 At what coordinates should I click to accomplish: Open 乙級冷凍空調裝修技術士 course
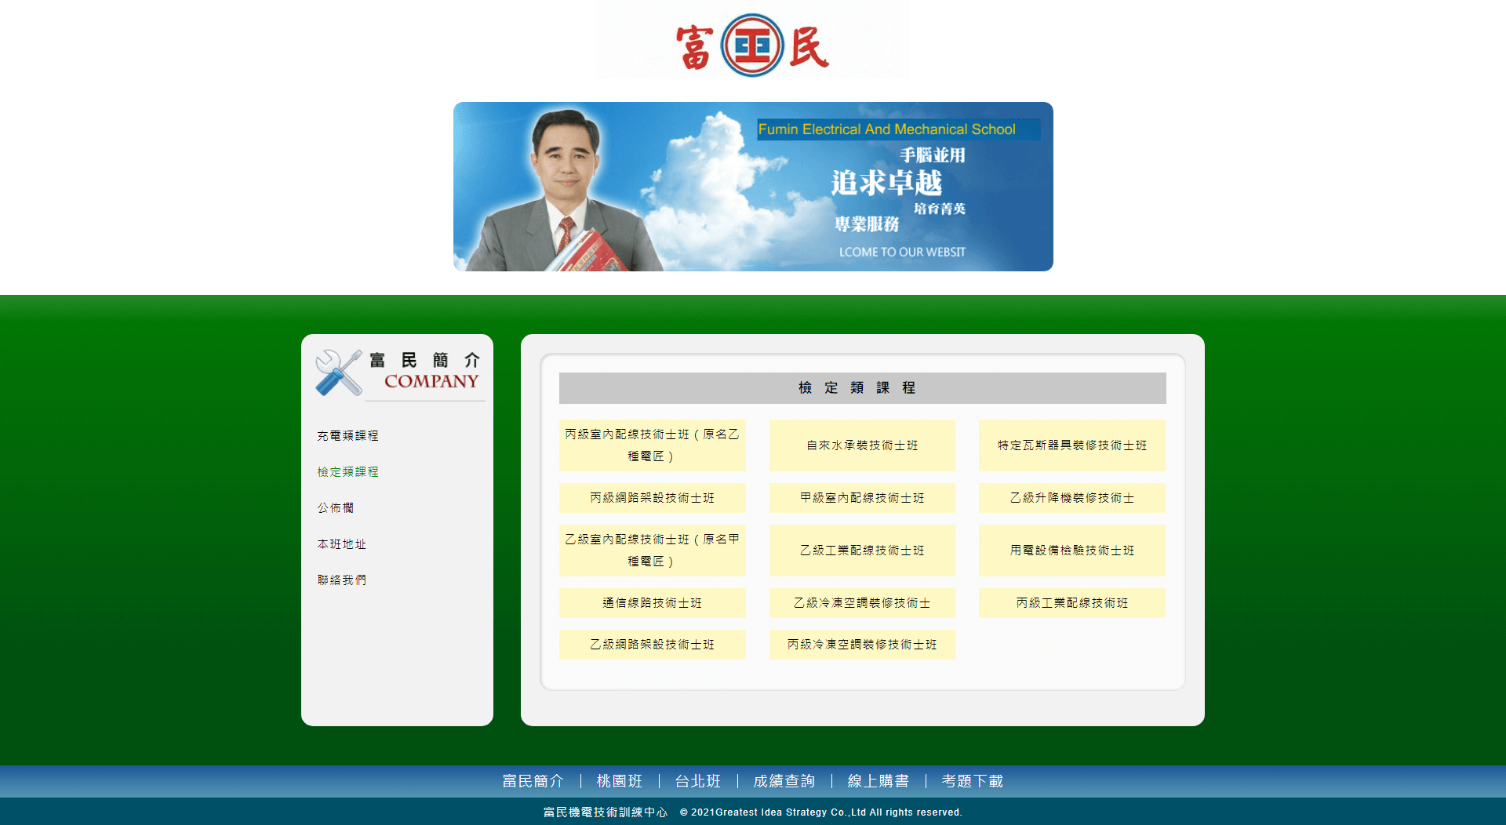point(862,603)
